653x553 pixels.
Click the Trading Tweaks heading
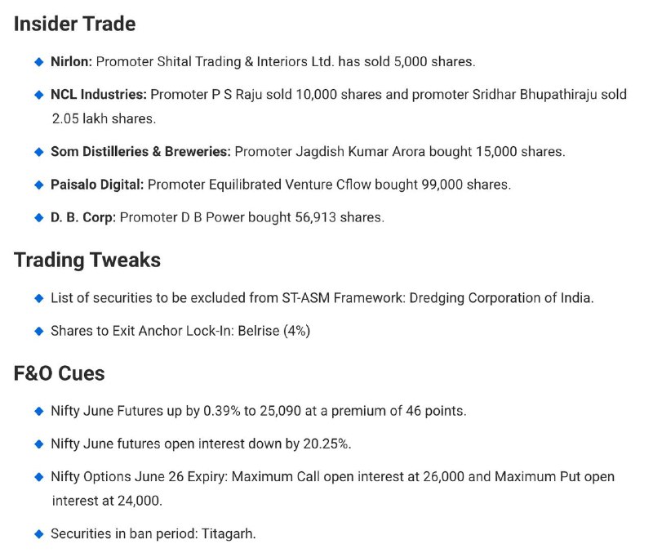87,260
